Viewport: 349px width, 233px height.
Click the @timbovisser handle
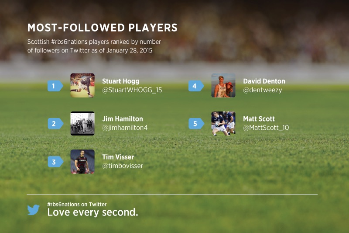pyautogui.click(x=123, y=166)
